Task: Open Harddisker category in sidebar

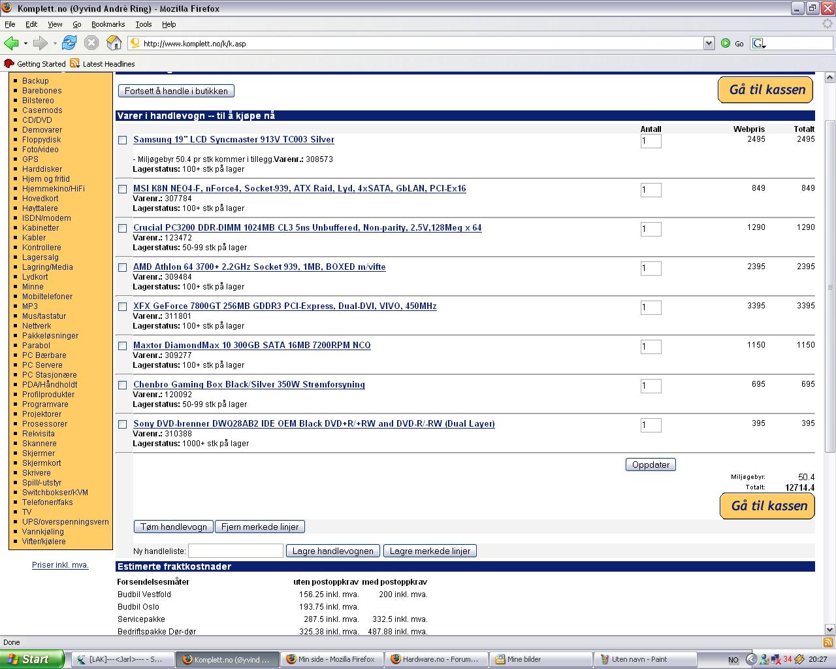Action: (x=42, y=169)
